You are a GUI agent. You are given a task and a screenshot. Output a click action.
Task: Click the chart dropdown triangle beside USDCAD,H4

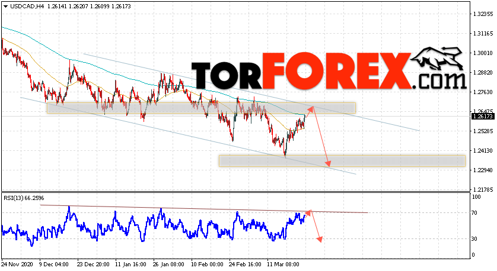click(x=5, y=7)
